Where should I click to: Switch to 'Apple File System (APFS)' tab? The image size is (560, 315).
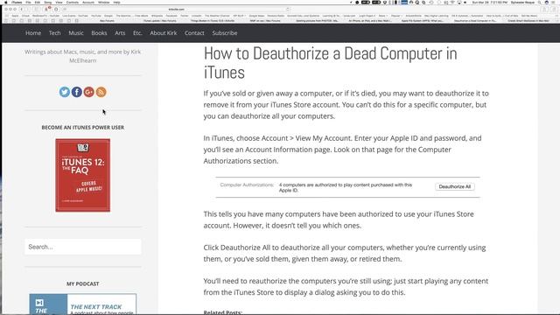(423, 21)
